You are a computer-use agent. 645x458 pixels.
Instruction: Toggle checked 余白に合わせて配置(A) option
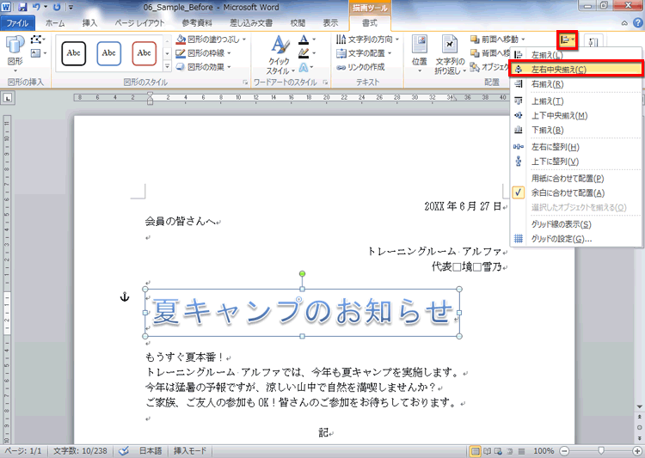(575, 192)
